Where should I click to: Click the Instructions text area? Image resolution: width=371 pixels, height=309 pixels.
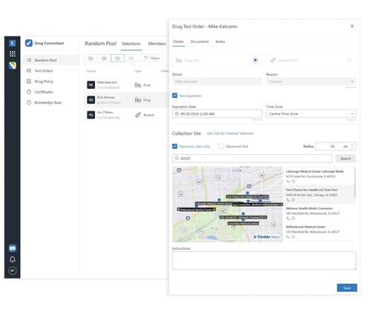264,260
